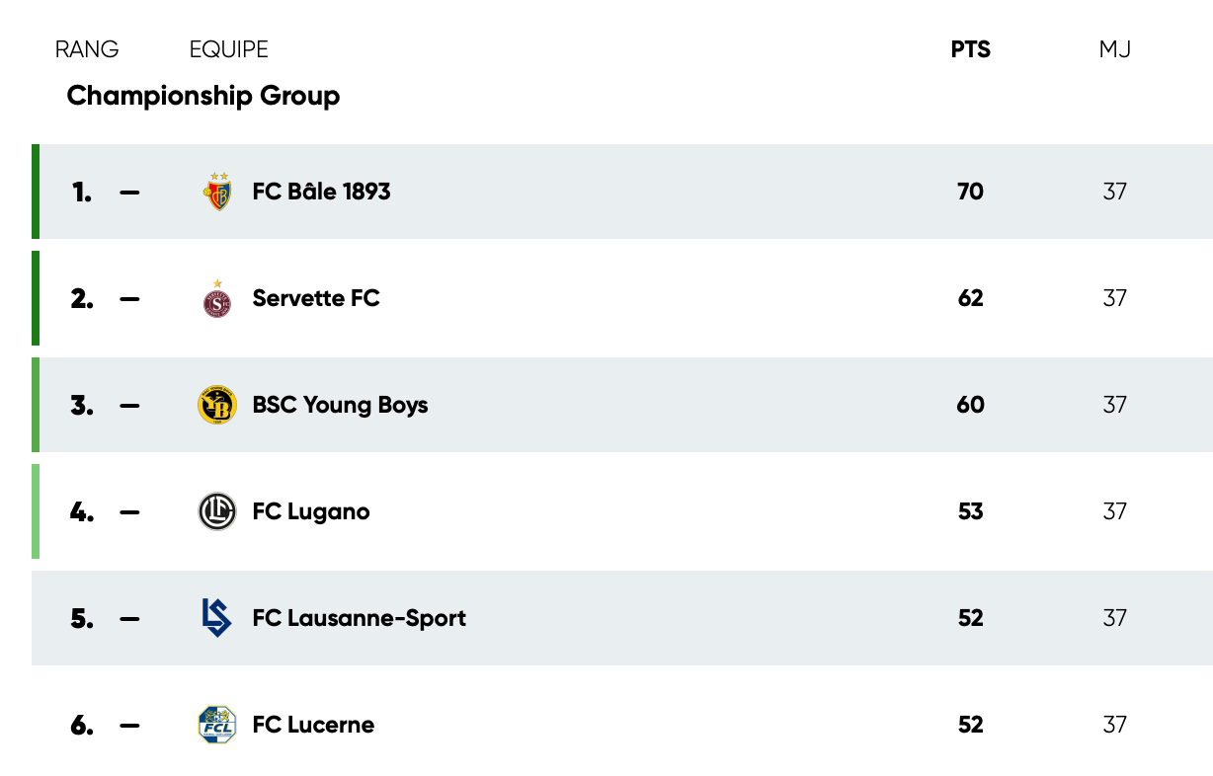The image size is (1213, 776).
Task: Open the Servette FC team page
Action: click(316, 298)
